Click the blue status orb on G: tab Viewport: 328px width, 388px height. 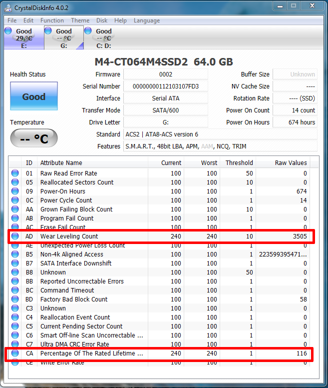click(x=48, y=30)
